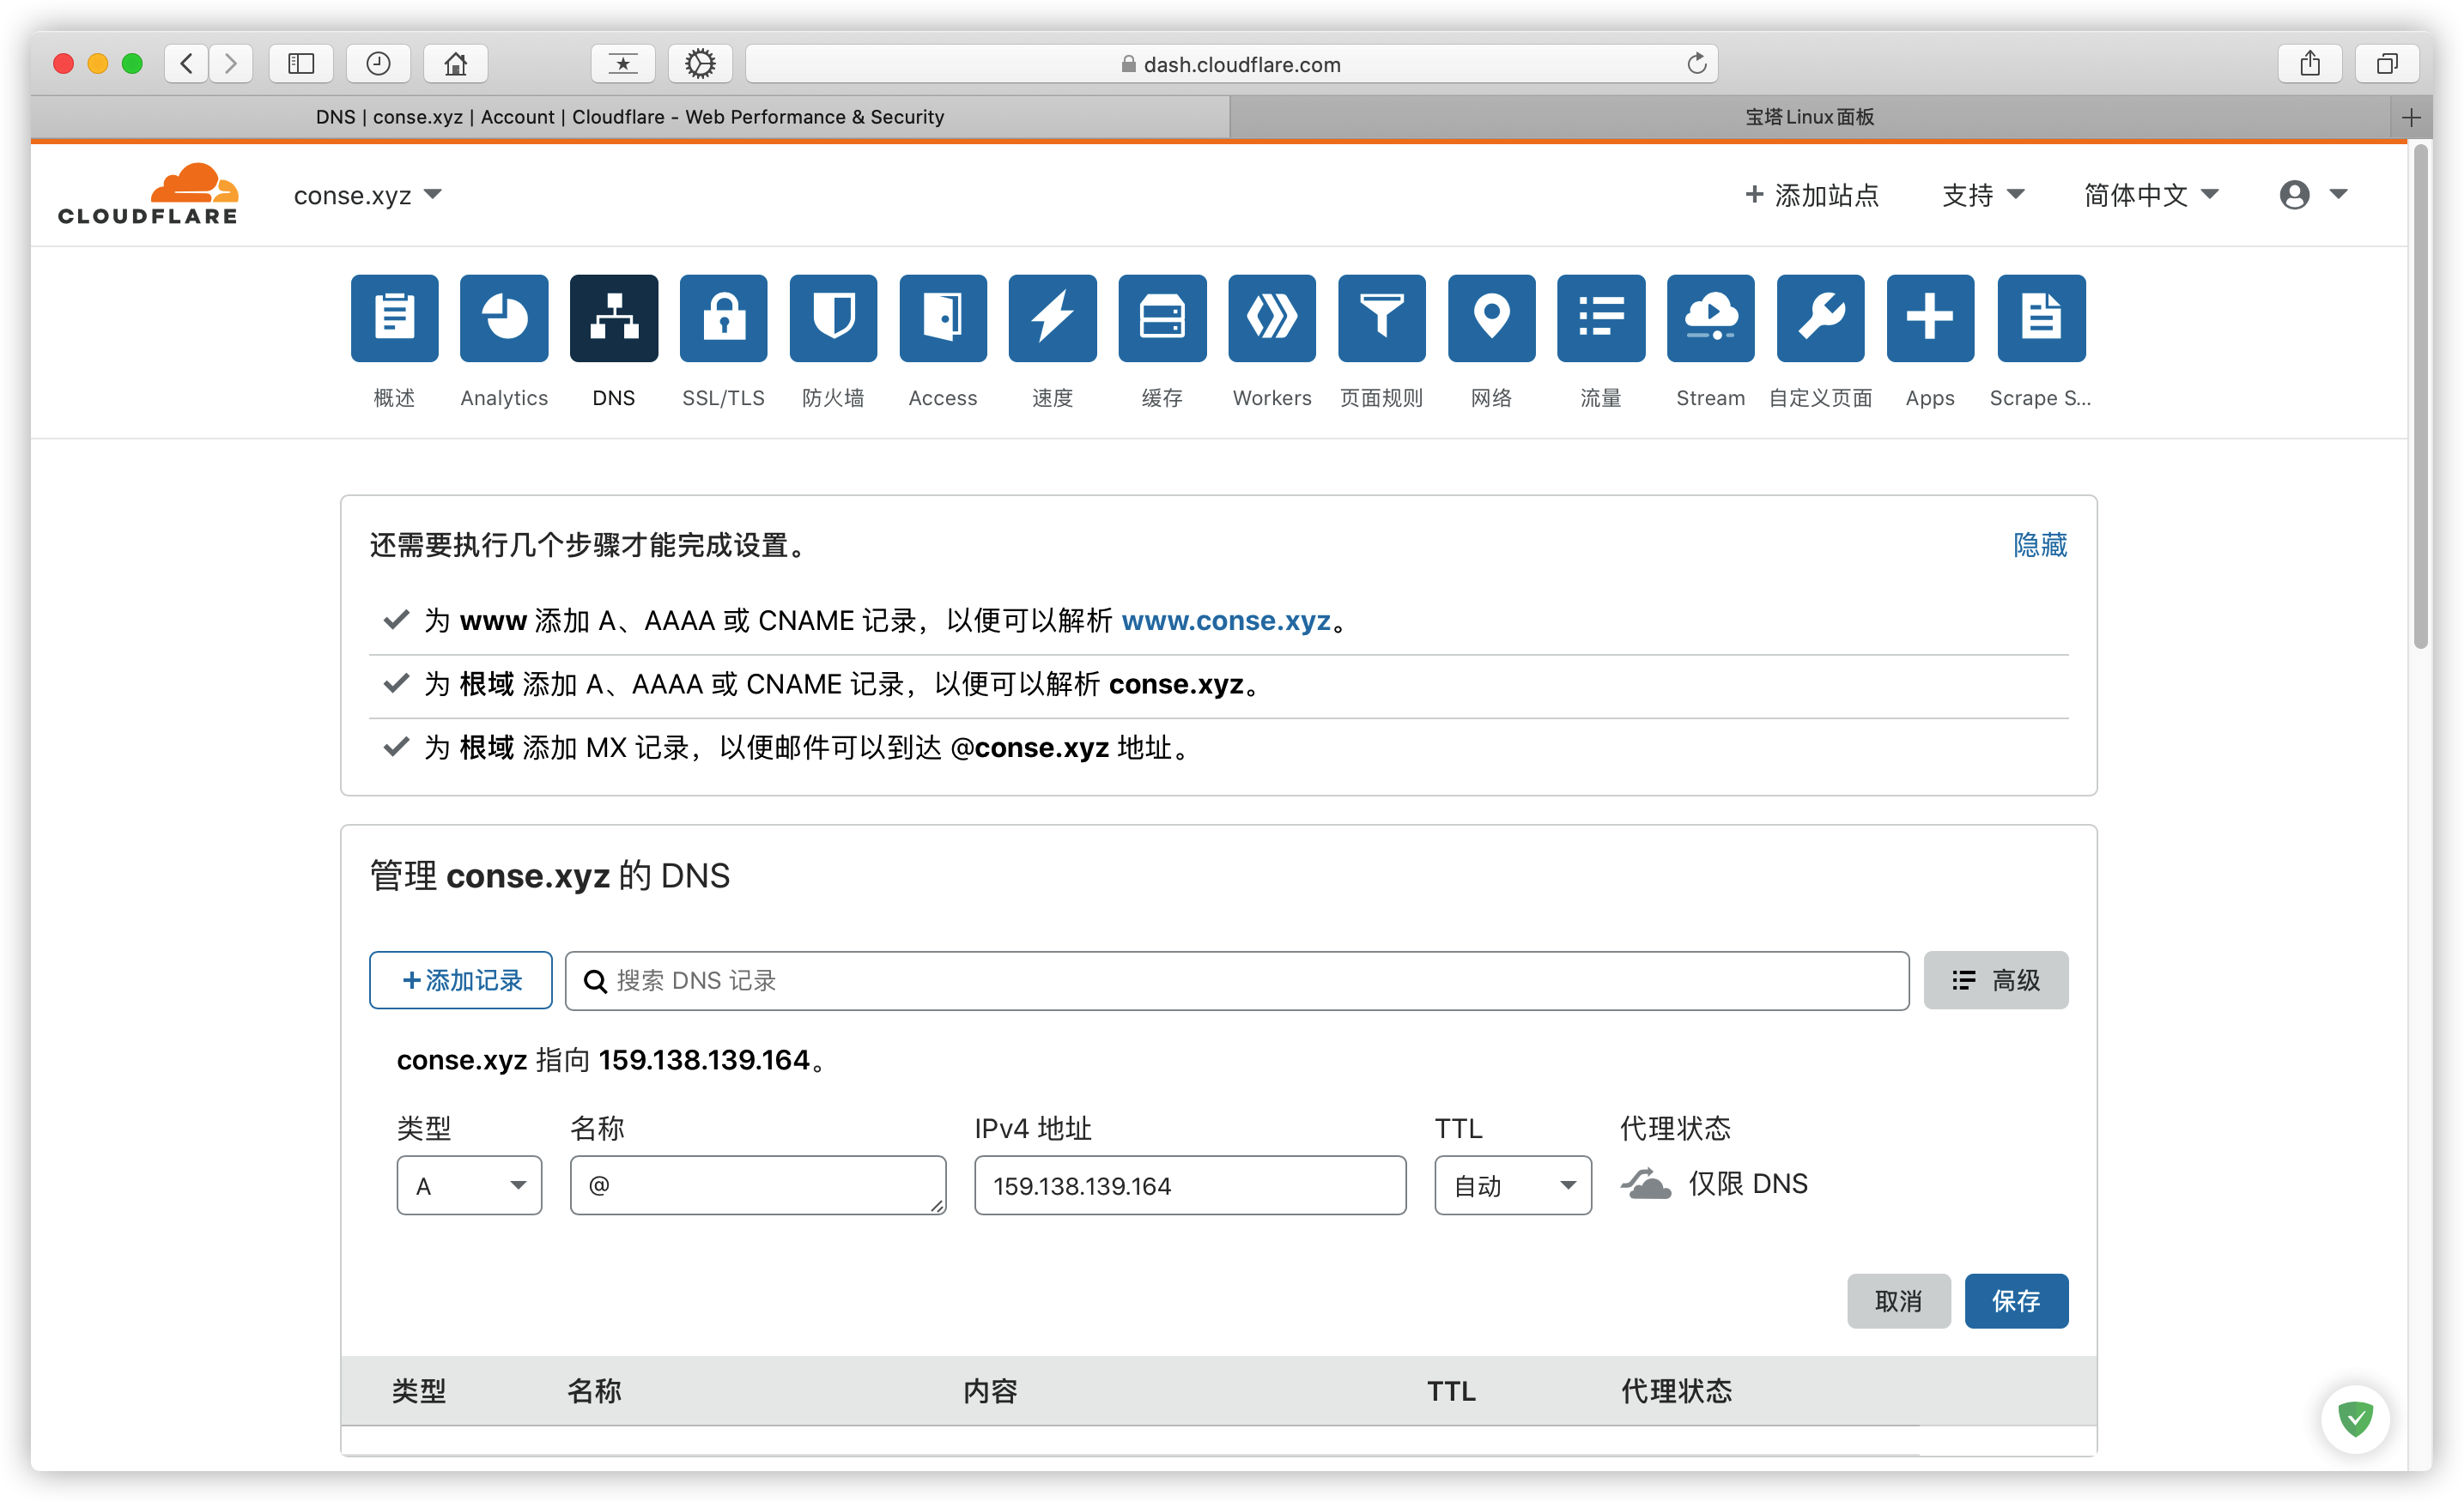Open the 防火墙 firewall shield icon

(833, 318)
